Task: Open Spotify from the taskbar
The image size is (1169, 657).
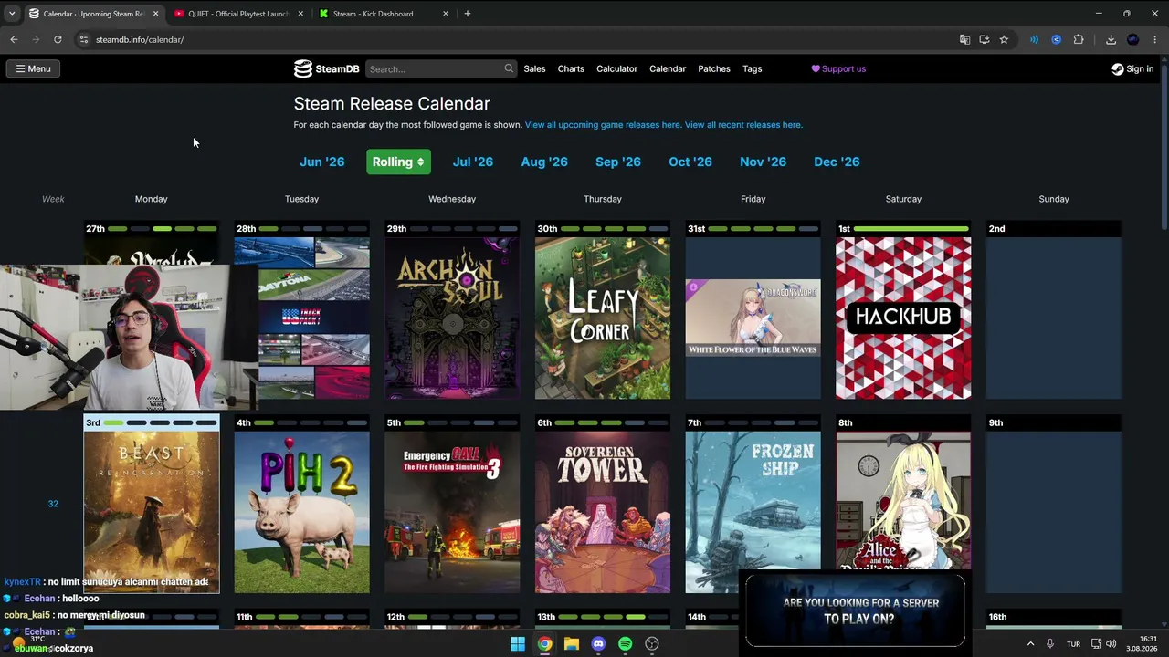Action: (625, 643)
